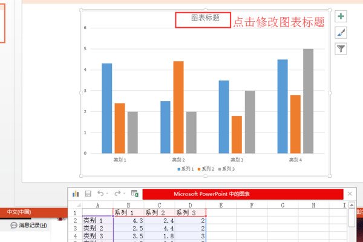Select column B header in data sheet
The width and height of the screenshot is (363, 242).
128,205
